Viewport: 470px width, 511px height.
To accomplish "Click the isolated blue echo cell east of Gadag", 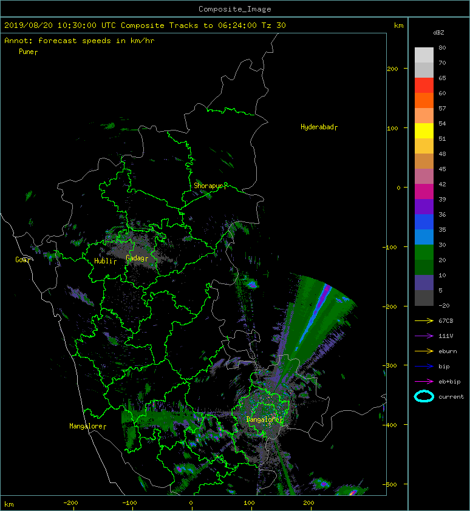I will coord(252,285).
